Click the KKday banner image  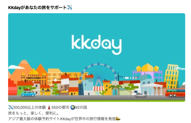(x=97, y=58)
